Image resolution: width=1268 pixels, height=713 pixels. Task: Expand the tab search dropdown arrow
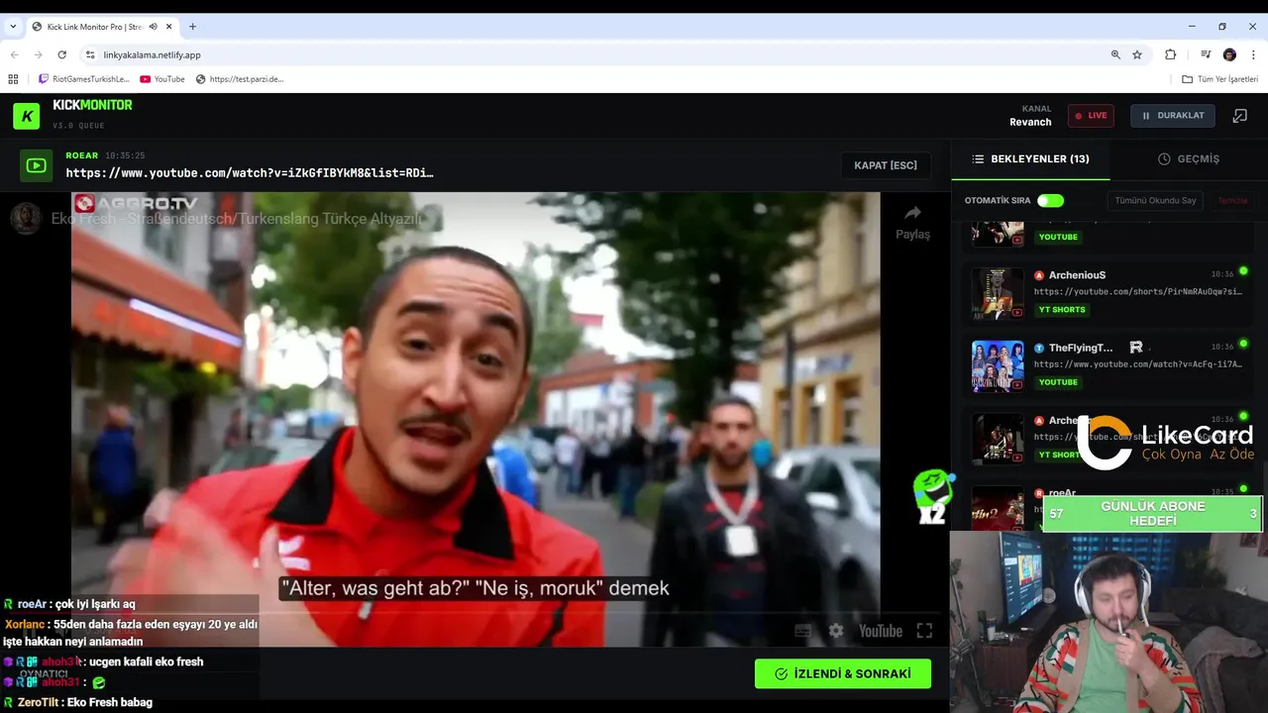coord(13,27)
